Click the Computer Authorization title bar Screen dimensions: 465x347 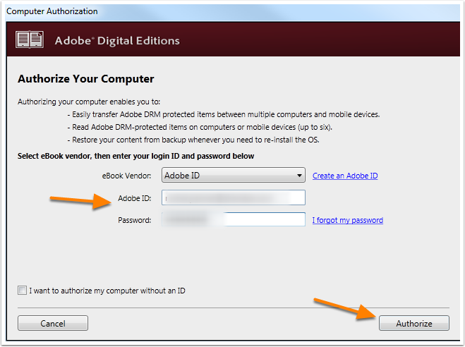tap(233, 11)
